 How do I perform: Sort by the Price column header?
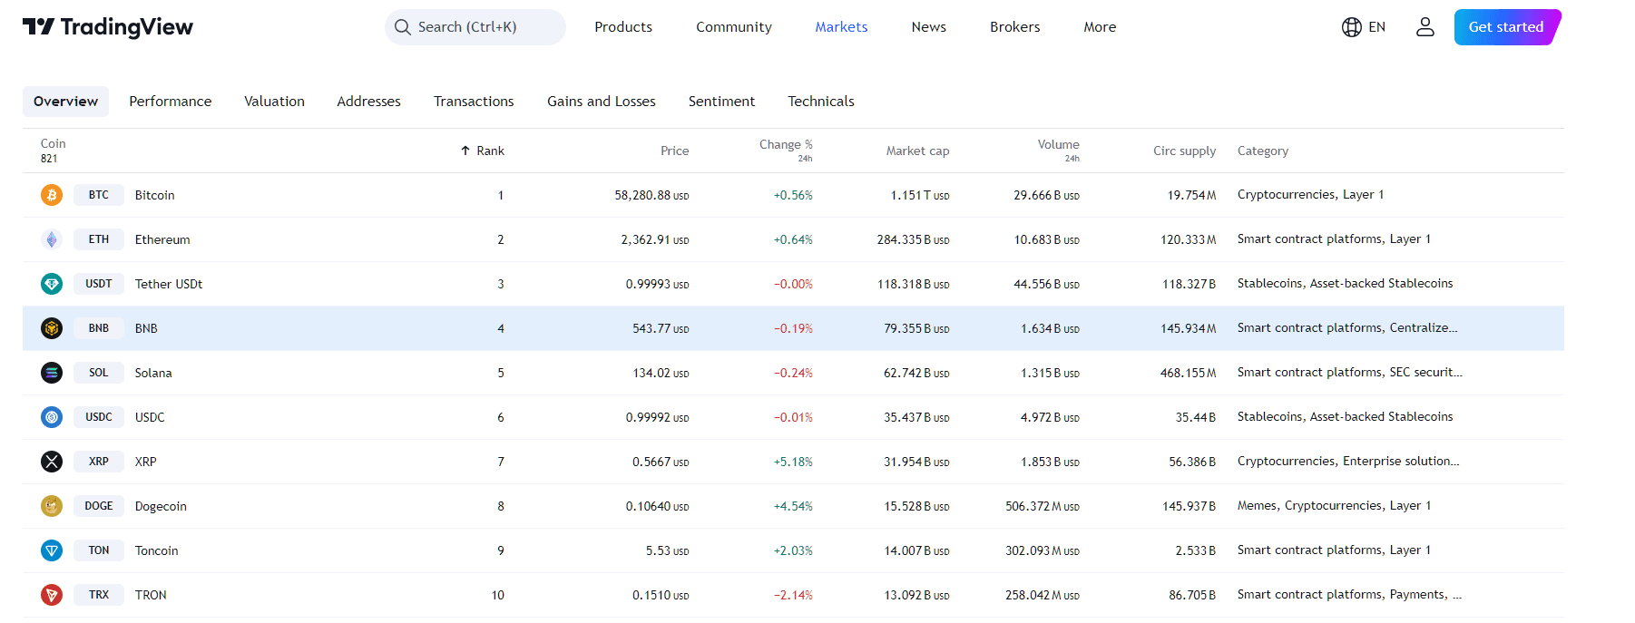pos(674,151)
